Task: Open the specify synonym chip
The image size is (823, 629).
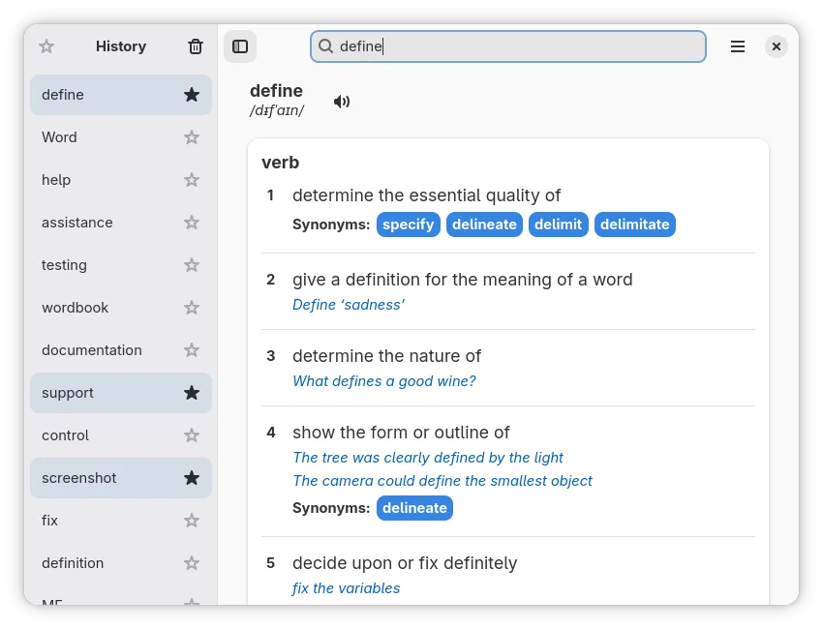Action: tap(409, 225)
